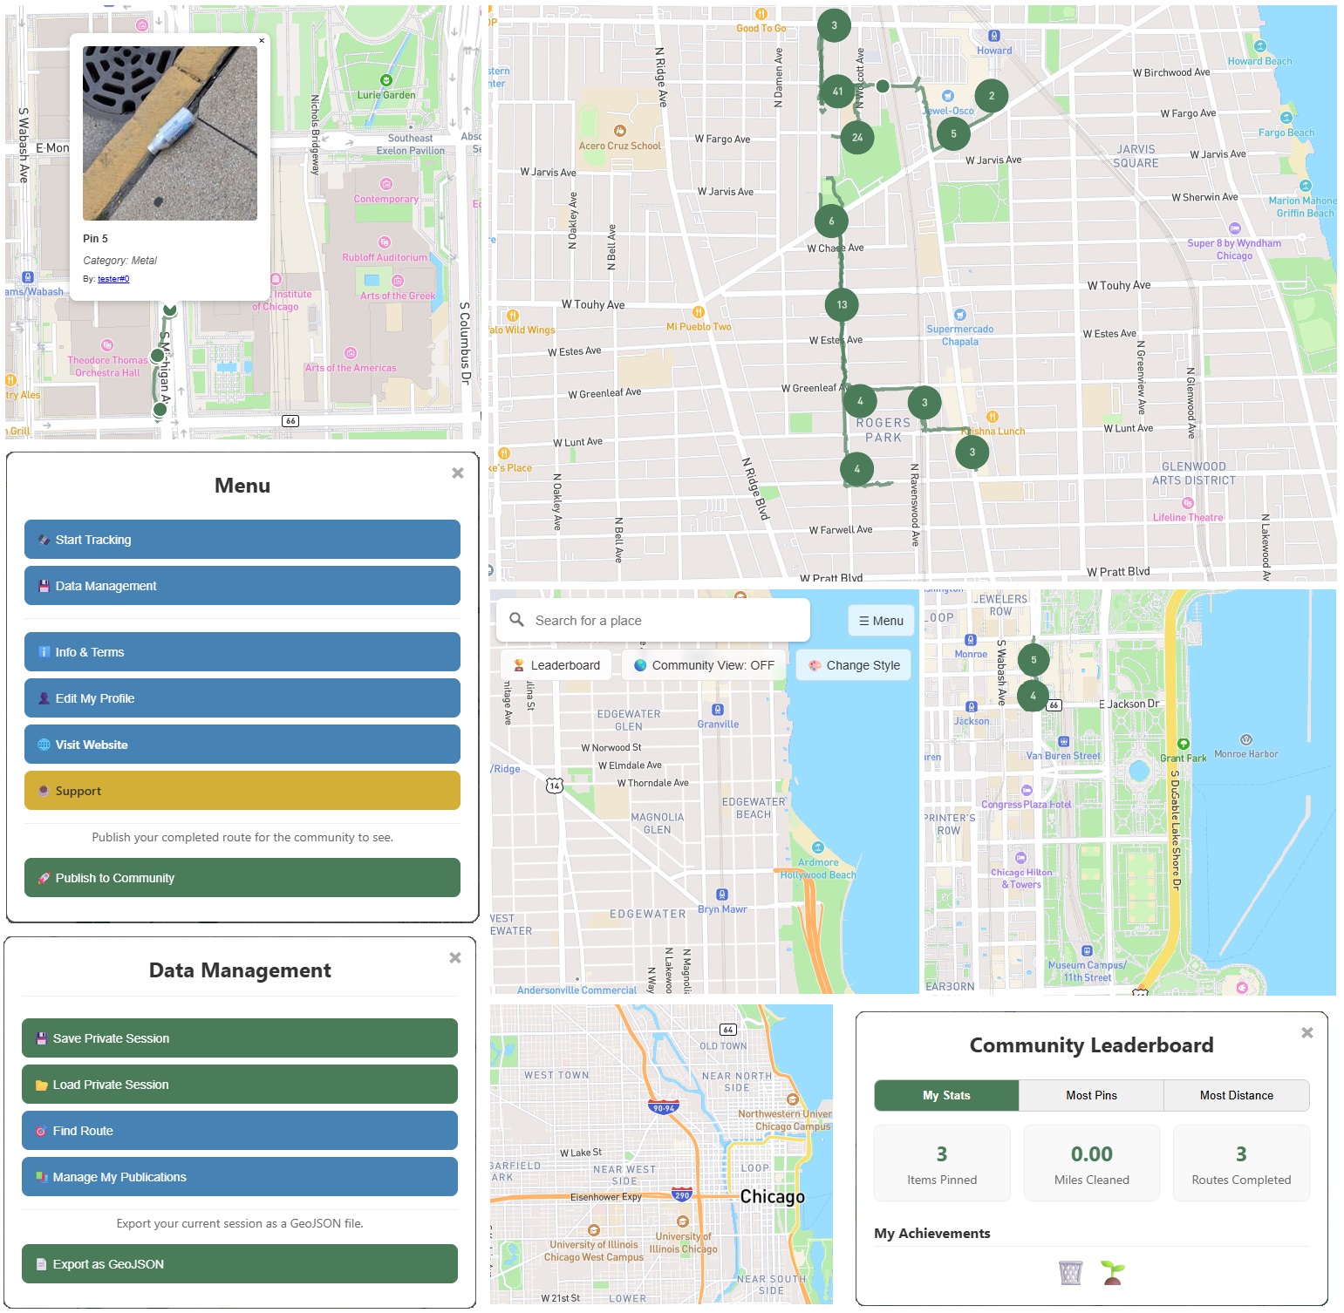The width and height of the screenshot is (1344, 1313).
Task: Switch to the Most Distance tab
Action: [1237, 1095]
